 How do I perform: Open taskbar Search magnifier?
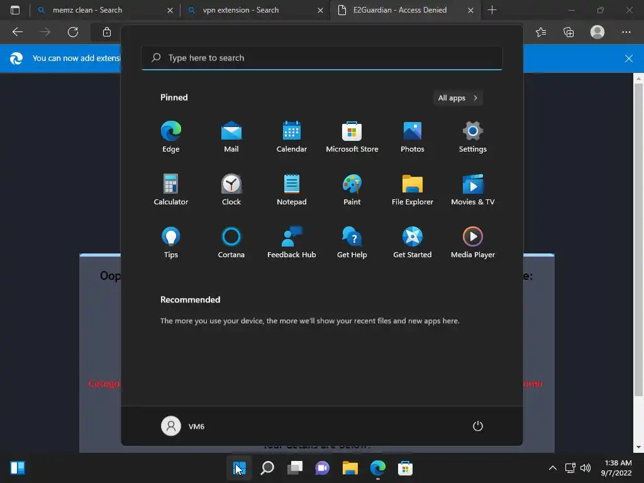pos(267,468)
